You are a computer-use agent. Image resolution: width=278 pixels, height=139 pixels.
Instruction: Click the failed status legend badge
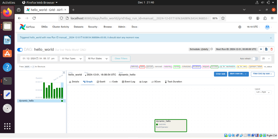click(x=142, y=67)
